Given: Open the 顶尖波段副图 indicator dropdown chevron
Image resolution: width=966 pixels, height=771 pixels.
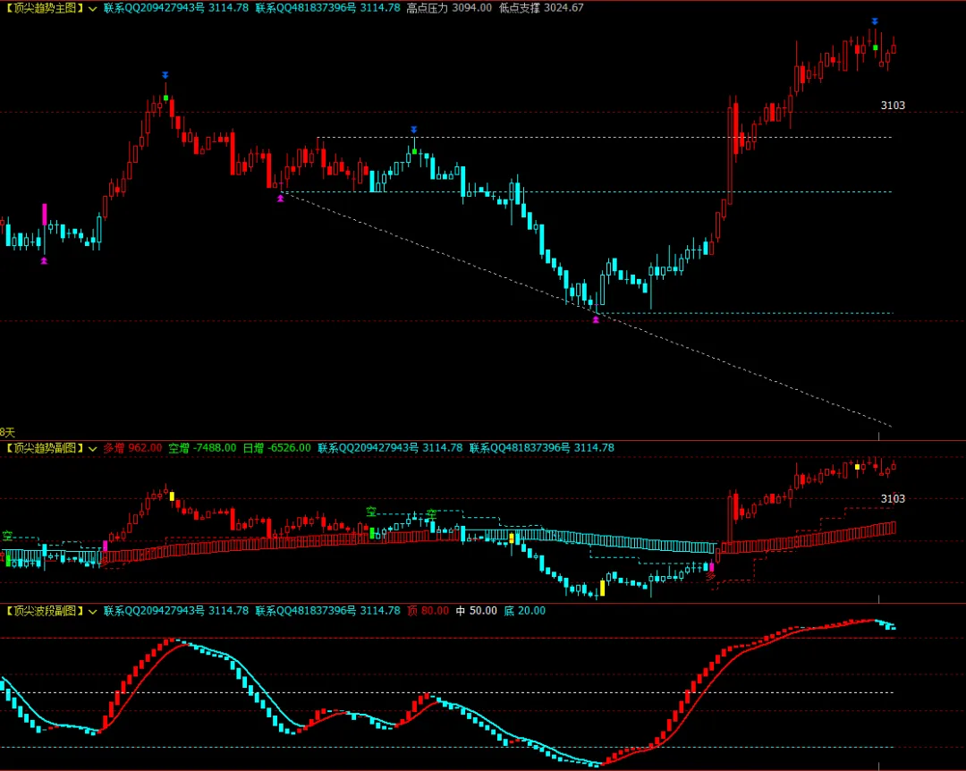Looking at the screenshot, I should [x=92, y=612].
